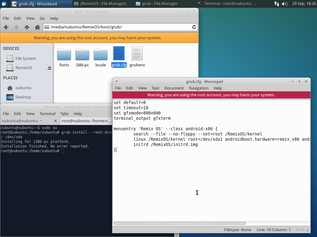Open the Document menu in Mousepad
Viewport: 317px width, 237px height.
pyautogui.click(x=174, y=88)
